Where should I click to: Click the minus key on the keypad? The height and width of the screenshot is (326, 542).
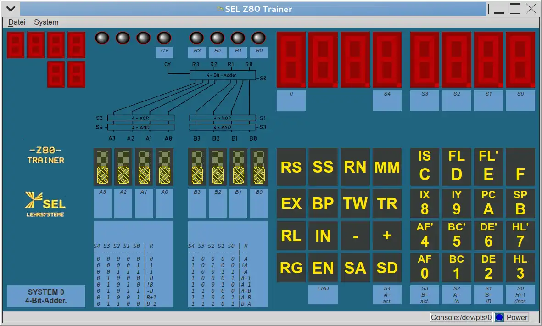[x=355, y=236]
